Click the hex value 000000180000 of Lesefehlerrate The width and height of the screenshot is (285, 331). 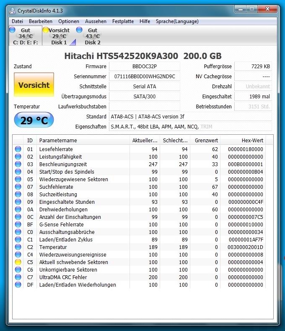246,149
